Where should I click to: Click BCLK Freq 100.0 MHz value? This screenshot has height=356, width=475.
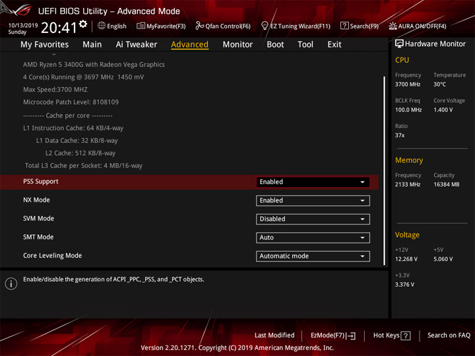[408, 109]
